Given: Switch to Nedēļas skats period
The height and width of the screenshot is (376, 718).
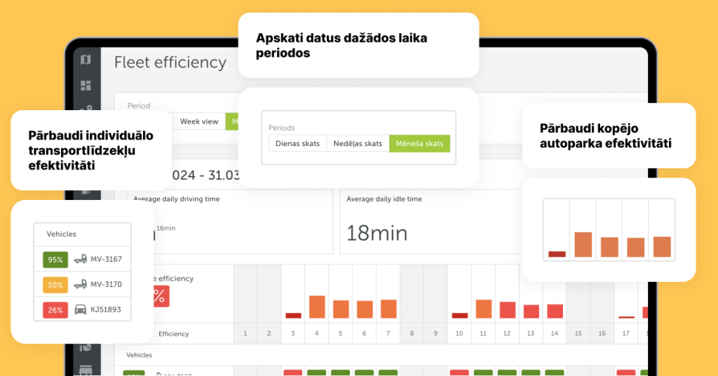Looking at the screenshot, I should 358,144.
